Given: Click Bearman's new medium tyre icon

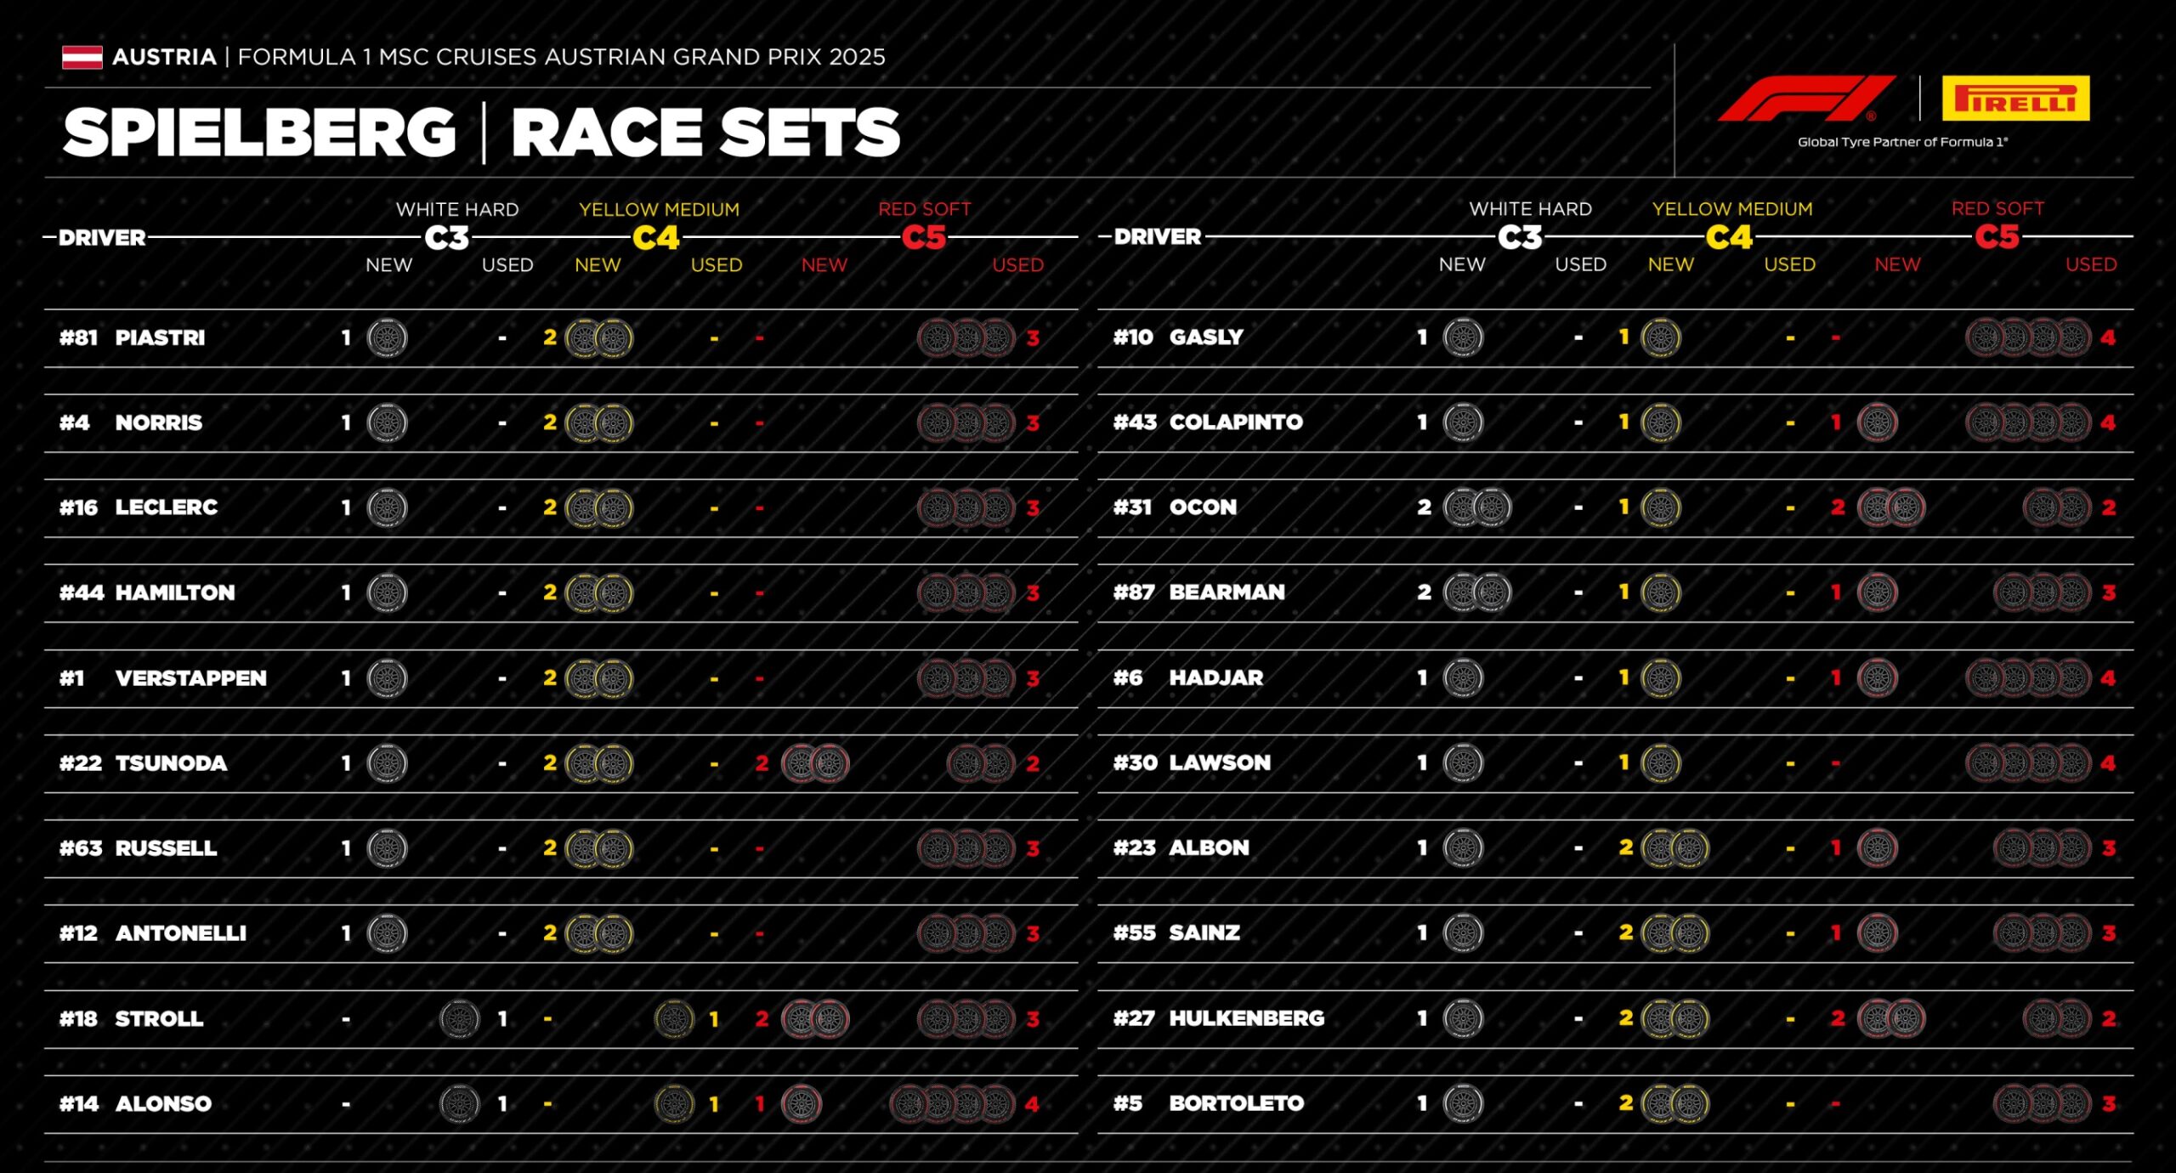Looking at the screenshot, I should [1661, 592].
